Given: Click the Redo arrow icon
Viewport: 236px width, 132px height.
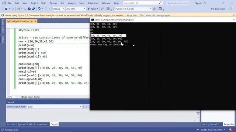Looking at the screenshot, I should (46, 9).
